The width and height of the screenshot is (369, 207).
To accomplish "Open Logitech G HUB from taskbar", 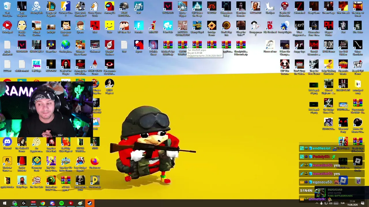I will pos(24,204).
